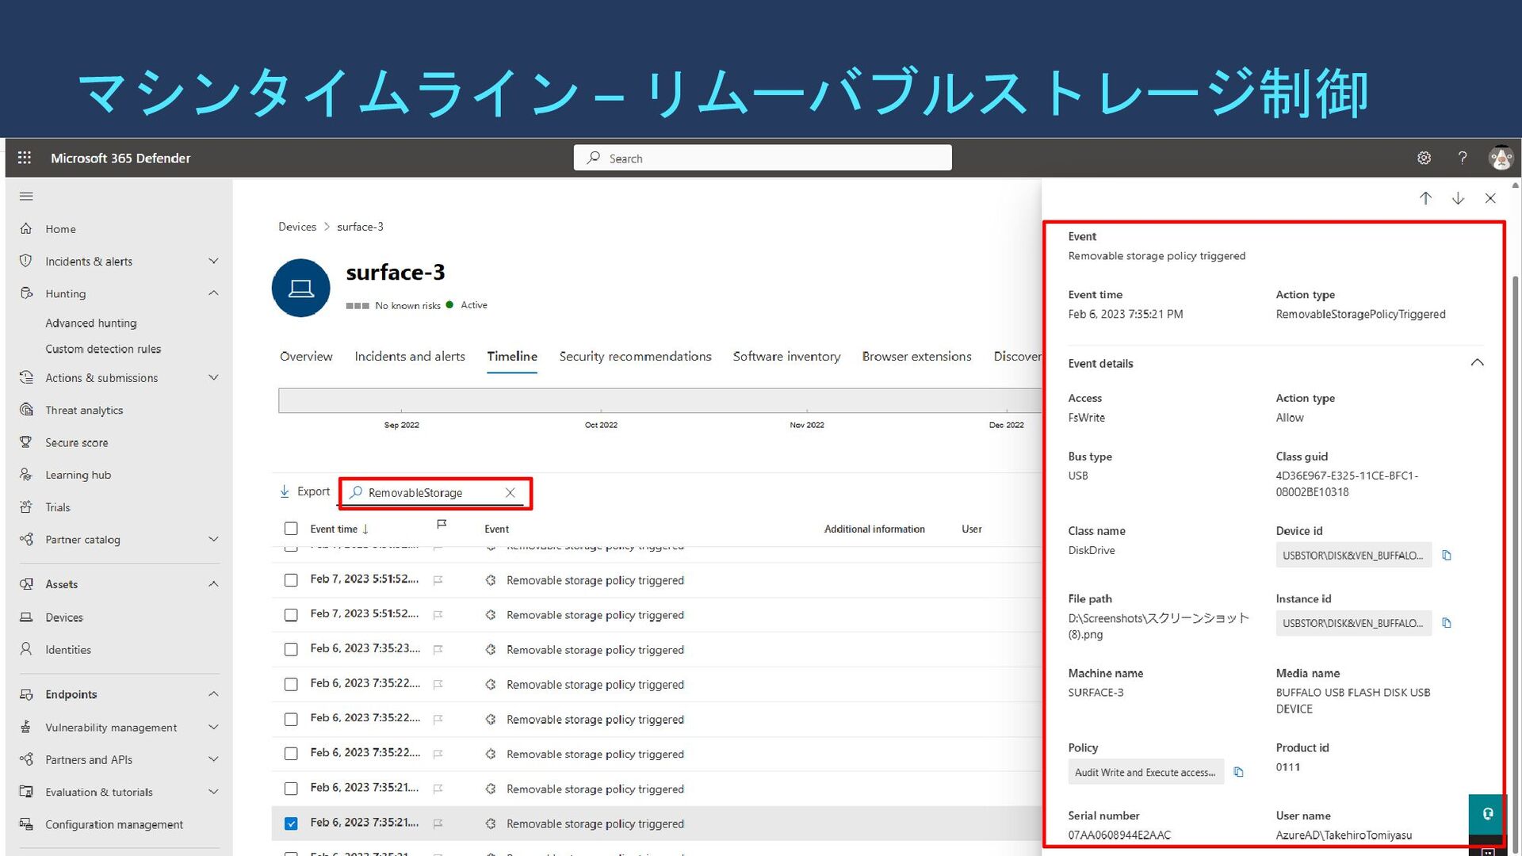The height and width of the screenshot is (856, 1522).
Task: Click the Export button
Action: click(x=305, y=491)
